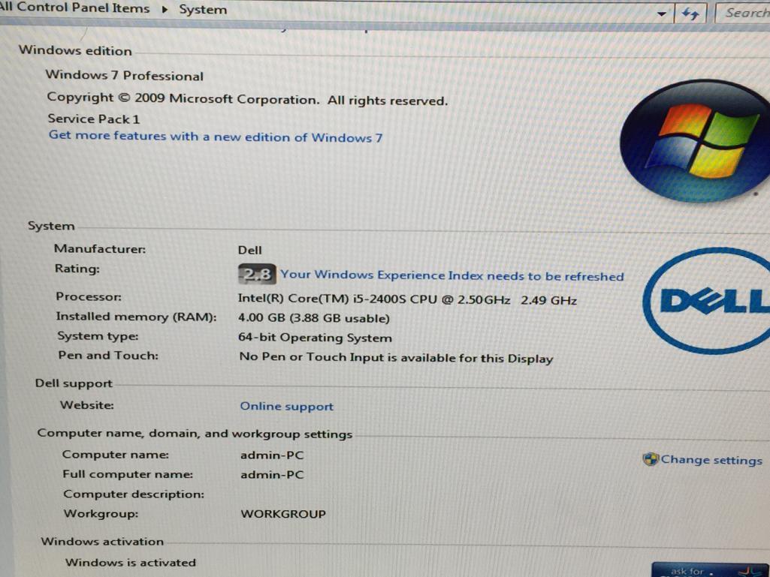Viewport: 770px width, 577px height.
Task: Click the System section heading
Action: [x=51, y=226]
